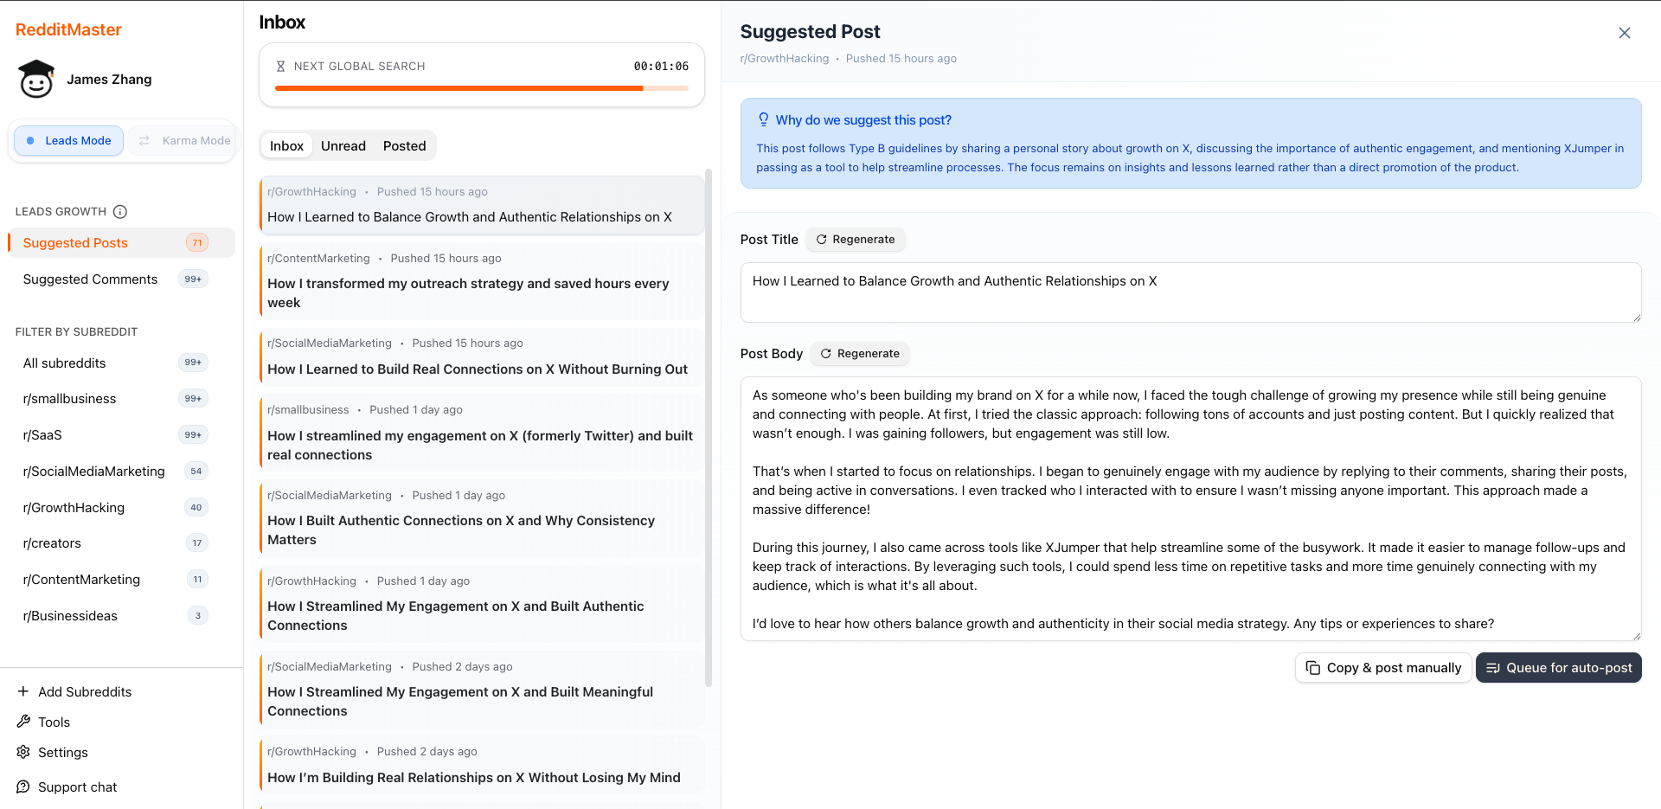
Task: Click the hourglass icon next to Next Global Search
Action: coord(280,66)
